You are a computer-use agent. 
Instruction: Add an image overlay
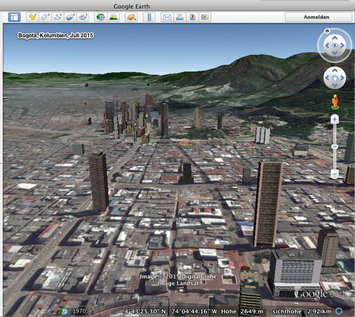[x=71, y=17]
